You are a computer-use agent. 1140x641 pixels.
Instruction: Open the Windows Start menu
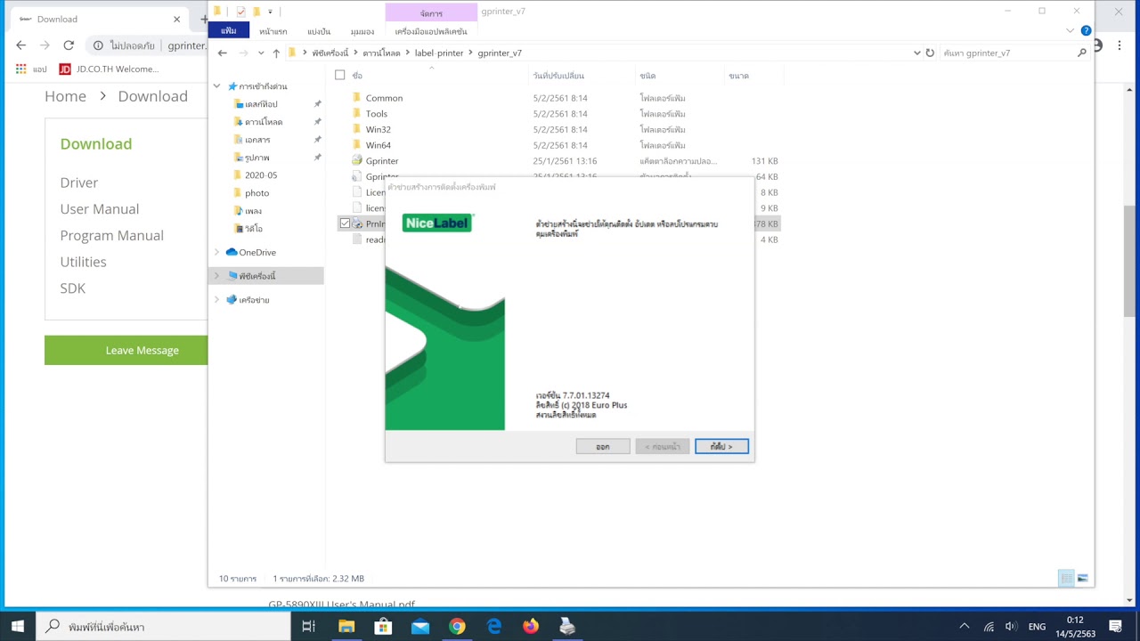coord(18,627)
